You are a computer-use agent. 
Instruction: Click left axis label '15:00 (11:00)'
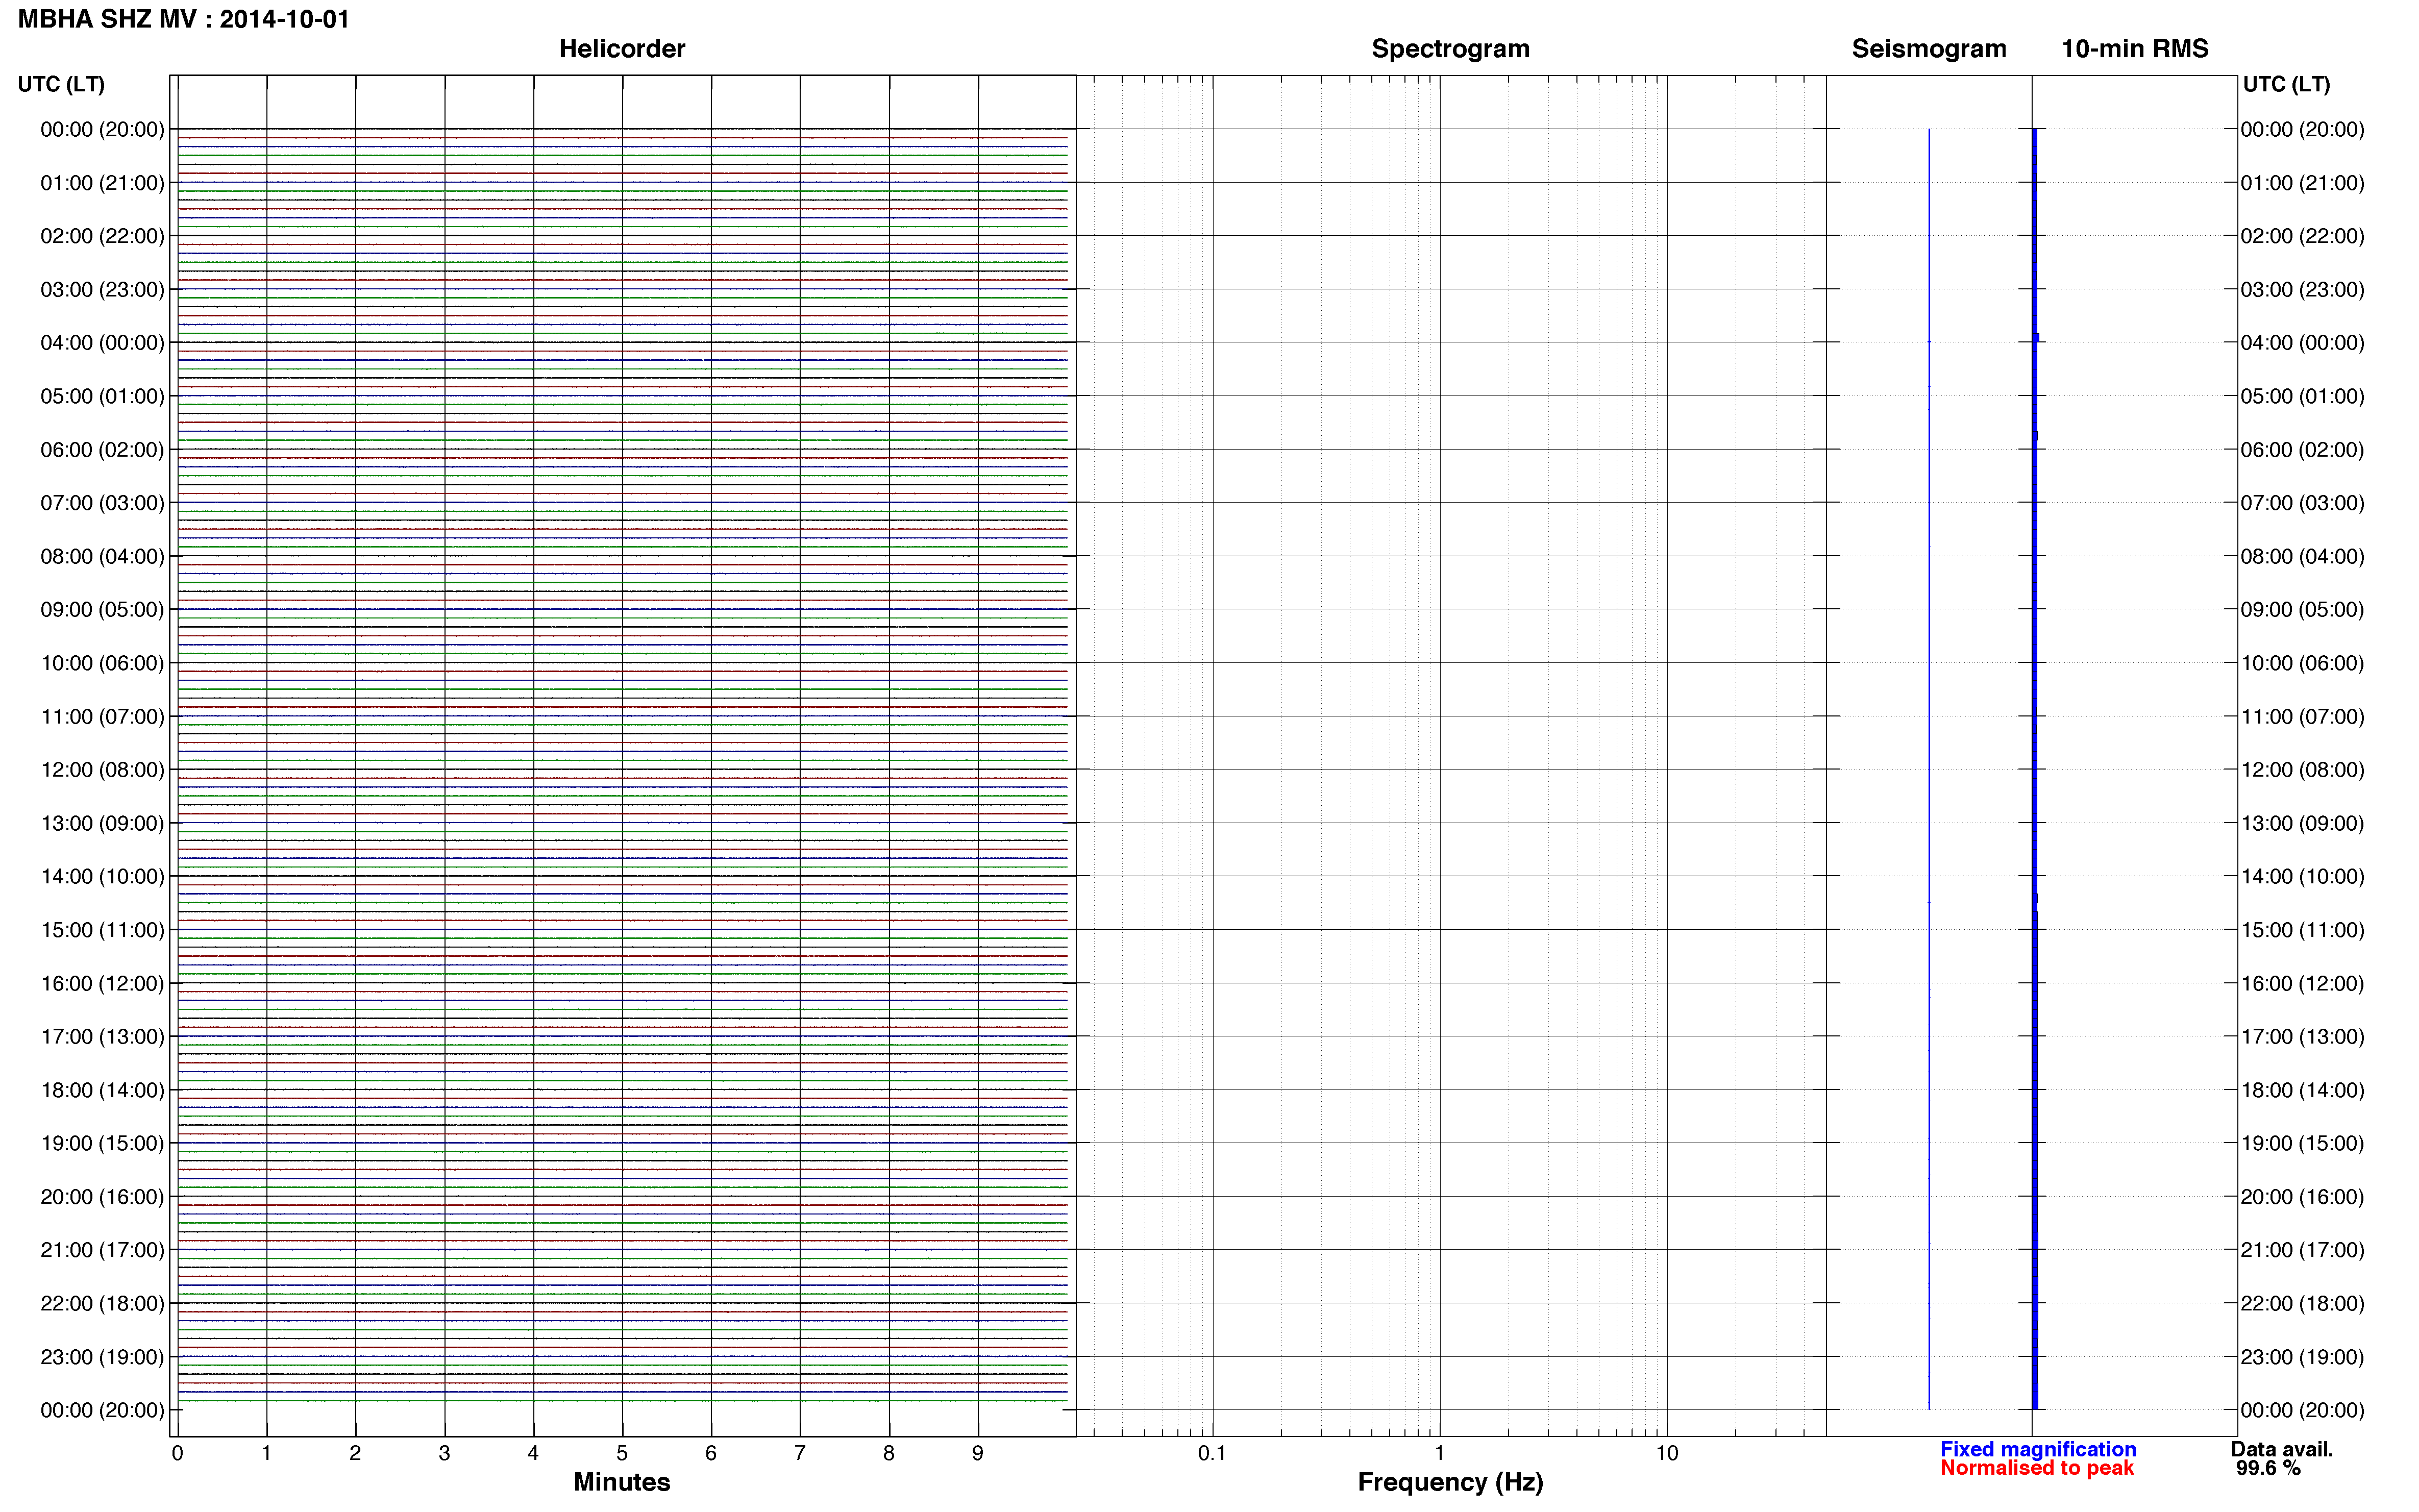[102, 930]
